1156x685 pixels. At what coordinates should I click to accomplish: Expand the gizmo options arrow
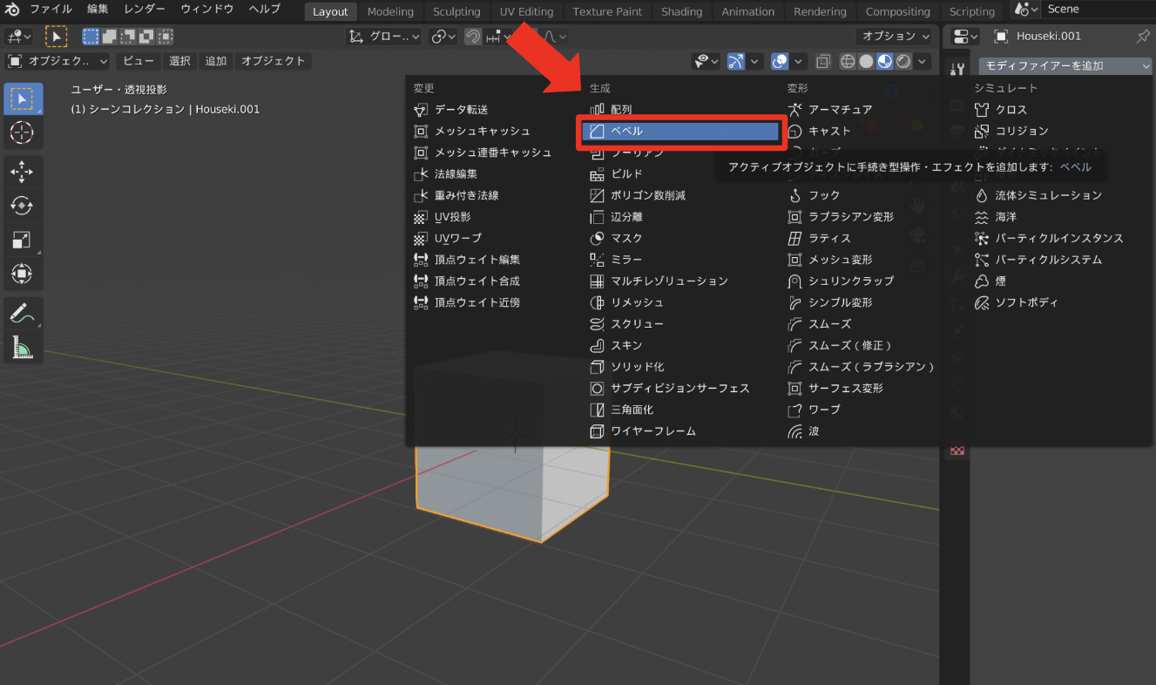point(755,61)
